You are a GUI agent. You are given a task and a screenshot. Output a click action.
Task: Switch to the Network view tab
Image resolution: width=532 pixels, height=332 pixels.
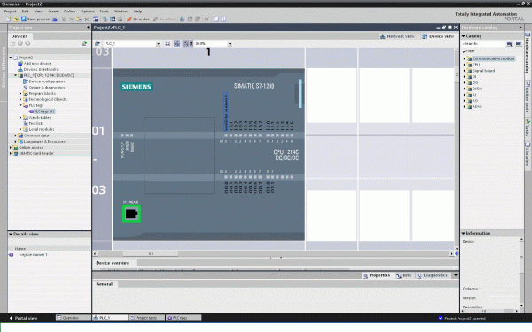pyautogui.click(x=397, y=36)
